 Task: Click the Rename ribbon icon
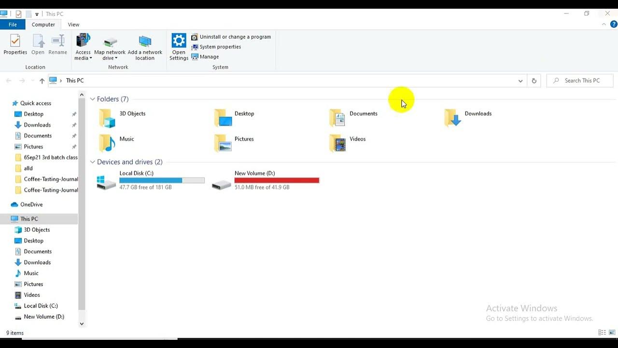pyautogui.click(x=57, y=44)
